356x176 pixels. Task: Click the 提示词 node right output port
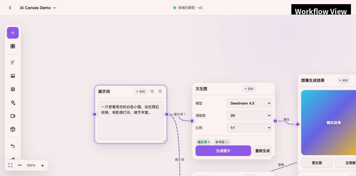coord(167,114)
